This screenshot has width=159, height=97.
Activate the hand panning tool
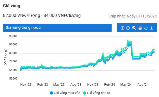[x=140, y=28]
